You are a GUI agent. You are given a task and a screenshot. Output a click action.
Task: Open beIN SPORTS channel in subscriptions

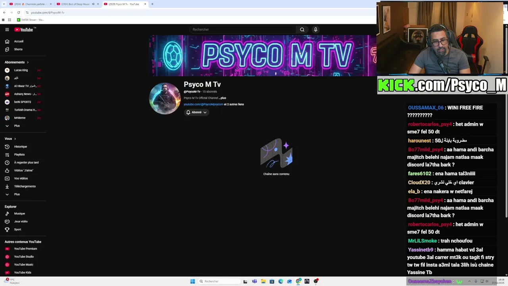(x=23, y=102)
